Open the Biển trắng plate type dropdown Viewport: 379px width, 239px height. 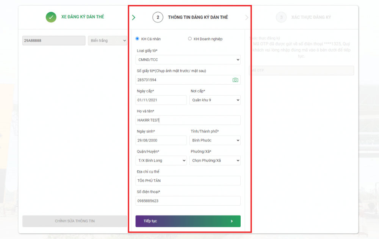coord(108,41)
